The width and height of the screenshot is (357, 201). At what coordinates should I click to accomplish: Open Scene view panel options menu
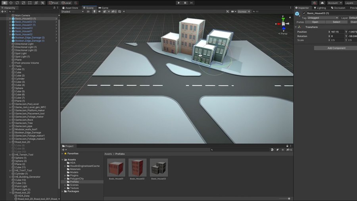(x=290, y=8)
